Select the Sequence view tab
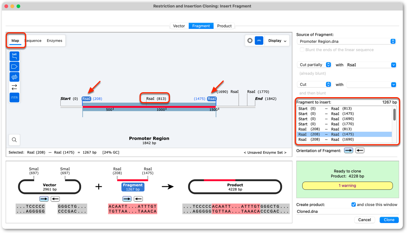The image size is (407, 233). click(x=33, y=41)
